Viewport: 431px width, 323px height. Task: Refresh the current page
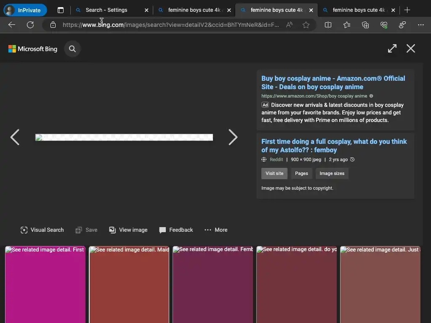tap(30, 25)
